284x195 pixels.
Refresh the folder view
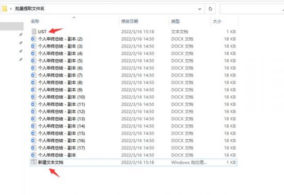tap(210, 9)
